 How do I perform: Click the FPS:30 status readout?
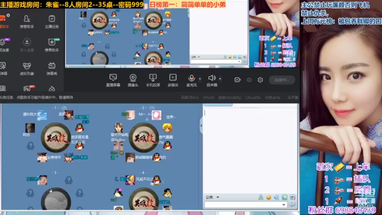click(x=208, y=97)
